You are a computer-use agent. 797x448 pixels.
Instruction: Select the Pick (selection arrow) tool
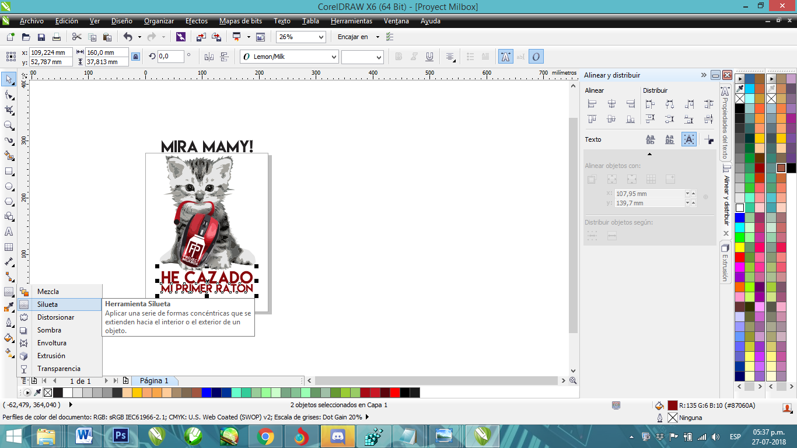coord(9,79)
